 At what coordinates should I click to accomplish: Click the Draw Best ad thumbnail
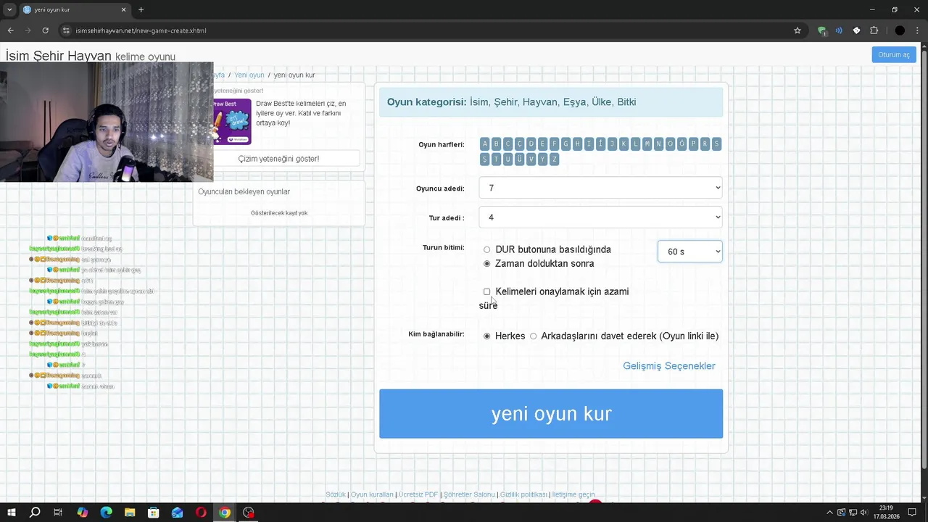[231, 121]
